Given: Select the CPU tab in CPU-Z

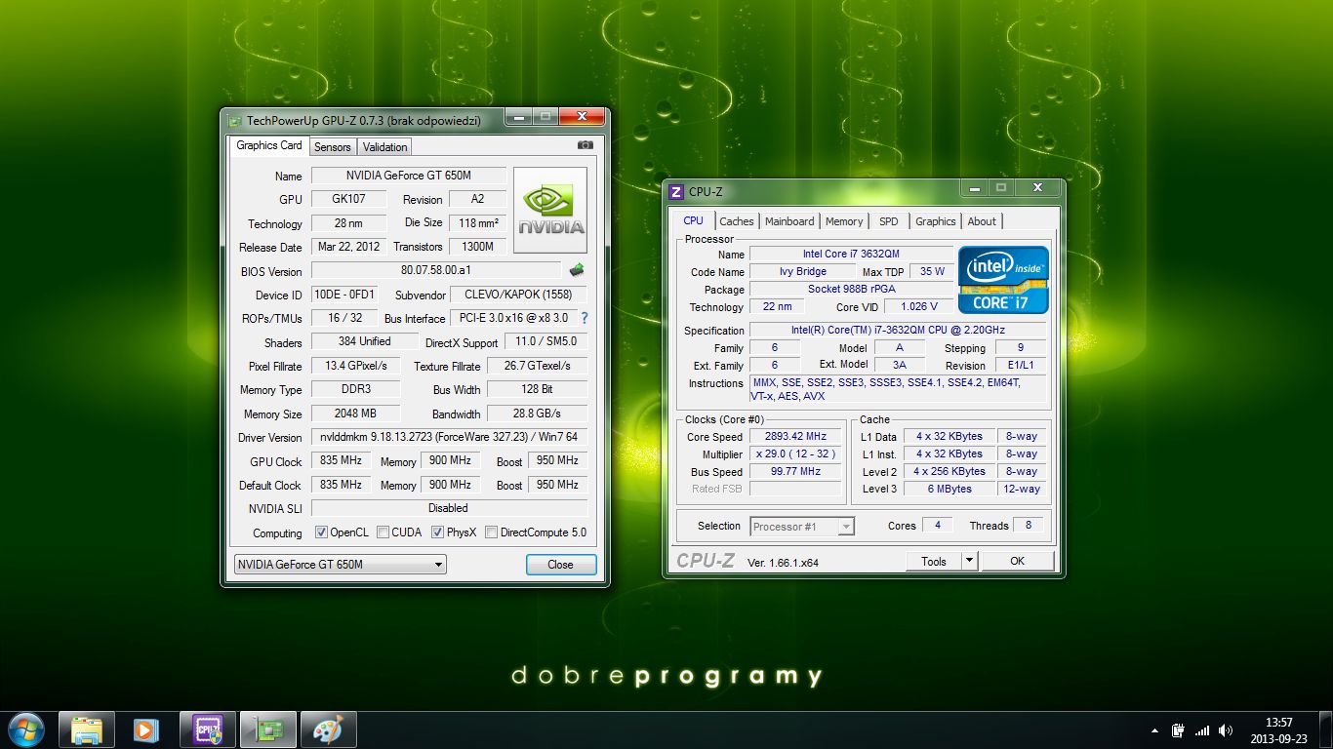Looking at the screenshot, I should point(694,220).
